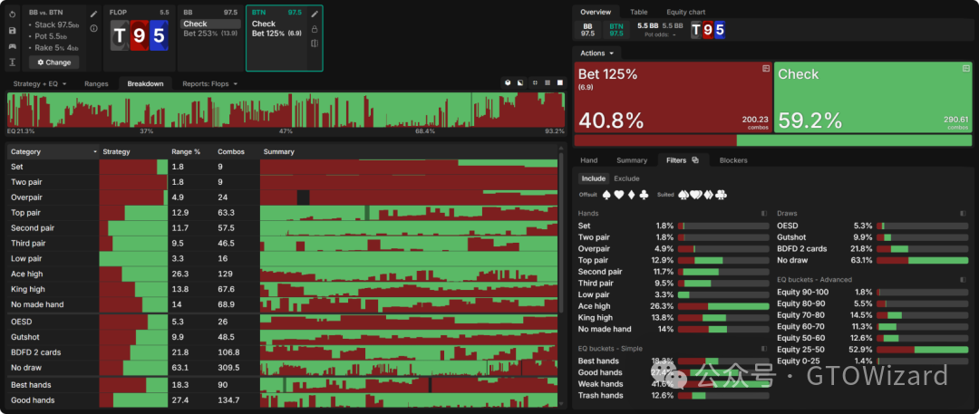Click the info icon beside stack settings
Viewport: 979px width, 414px height.
click(x=93, y=28)
